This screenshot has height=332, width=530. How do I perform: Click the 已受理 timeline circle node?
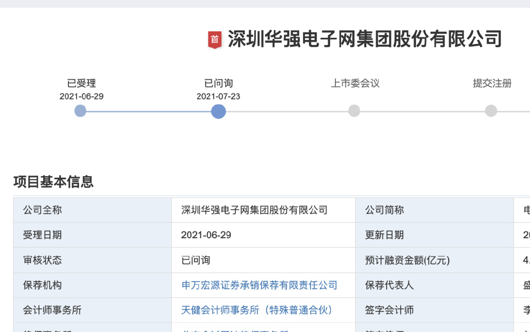pos(80,111)
